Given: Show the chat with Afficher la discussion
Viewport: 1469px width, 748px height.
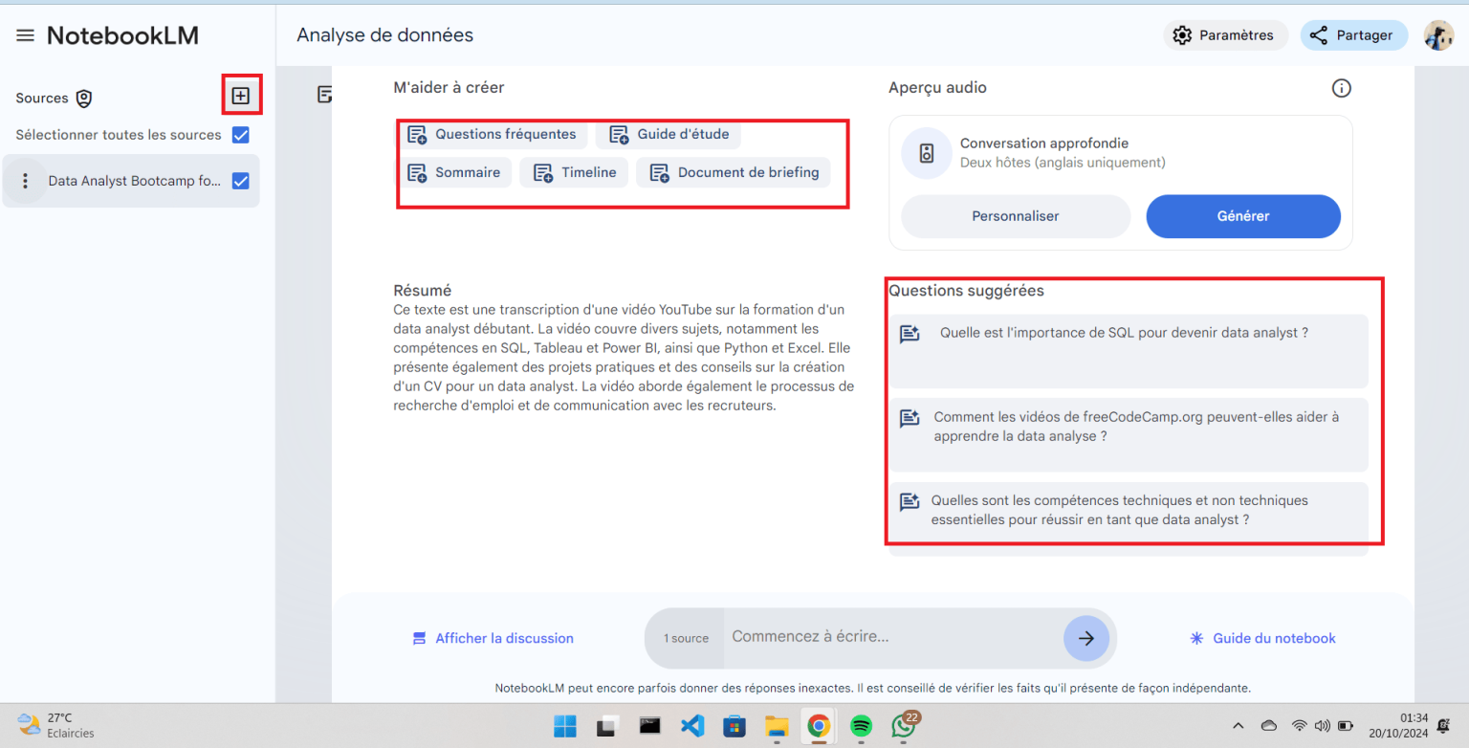Looking at the screenshot, I should [x=492, y=637].
